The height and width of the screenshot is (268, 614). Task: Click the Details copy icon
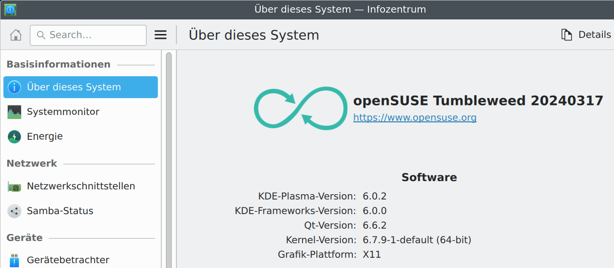566,35
